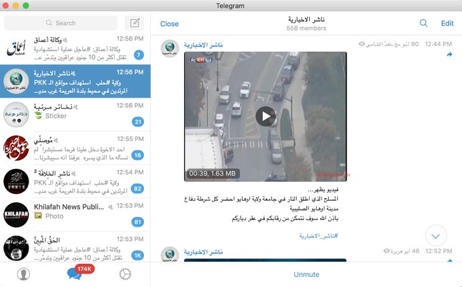The height and width of the screenshot is (287, 462).
Task: Click the 12:52 PM timestamp
Action: (x=439, y=251)
